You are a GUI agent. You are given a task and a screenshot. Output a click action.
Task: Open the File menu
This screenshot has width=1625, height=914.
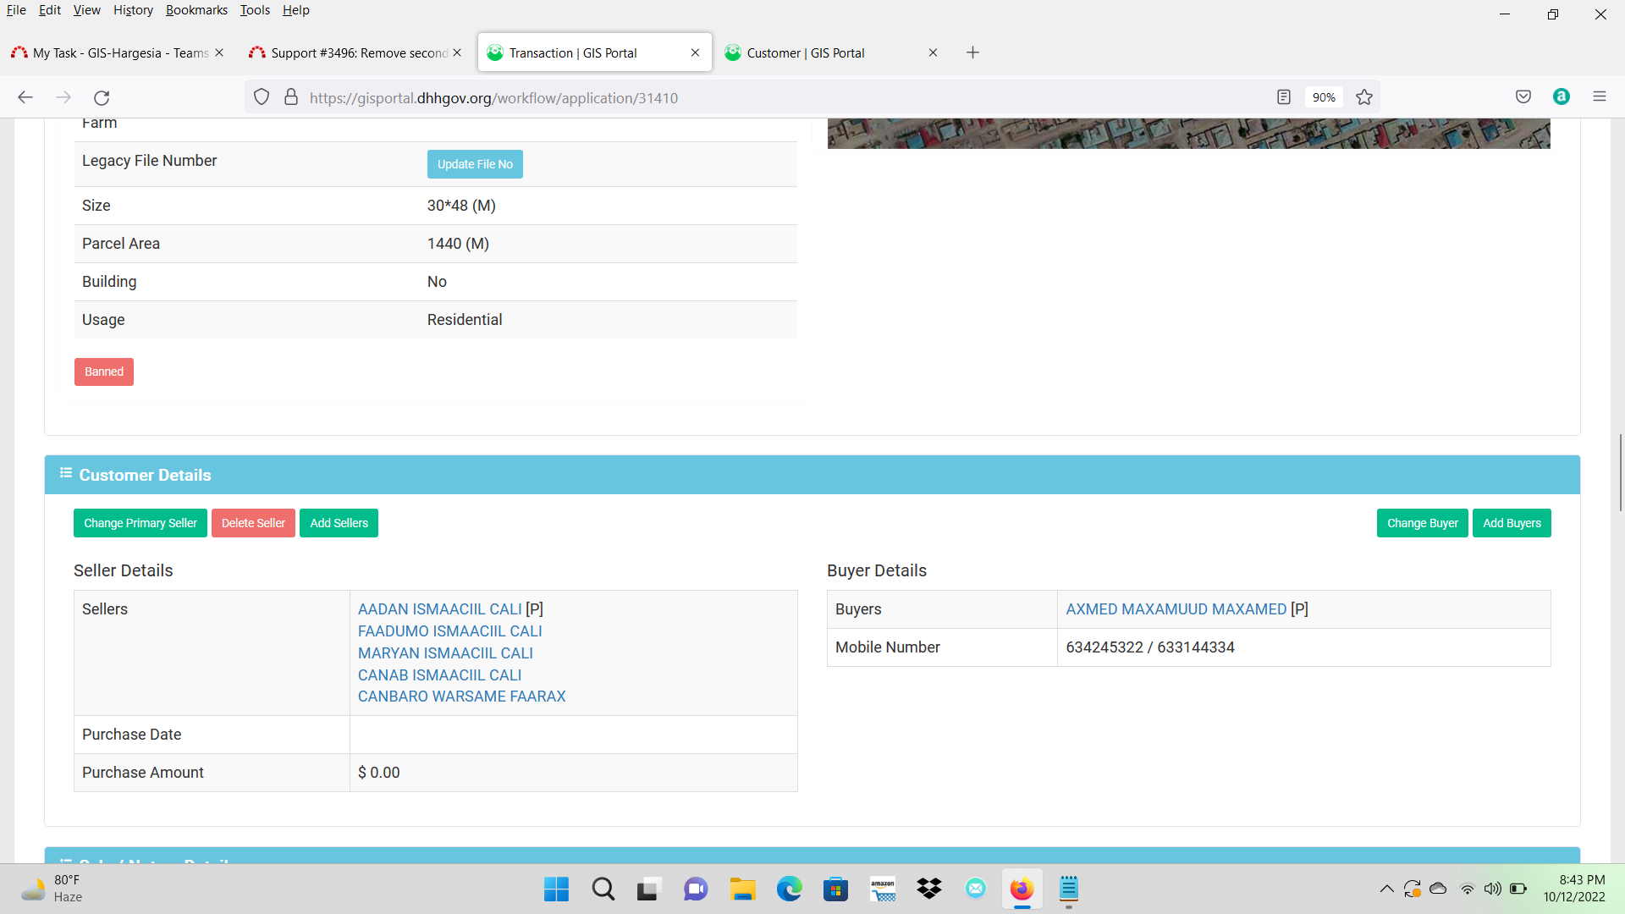point(16,10)
